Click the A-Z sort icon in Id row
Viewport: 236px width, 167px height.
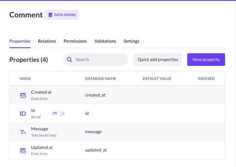(62, 113)
